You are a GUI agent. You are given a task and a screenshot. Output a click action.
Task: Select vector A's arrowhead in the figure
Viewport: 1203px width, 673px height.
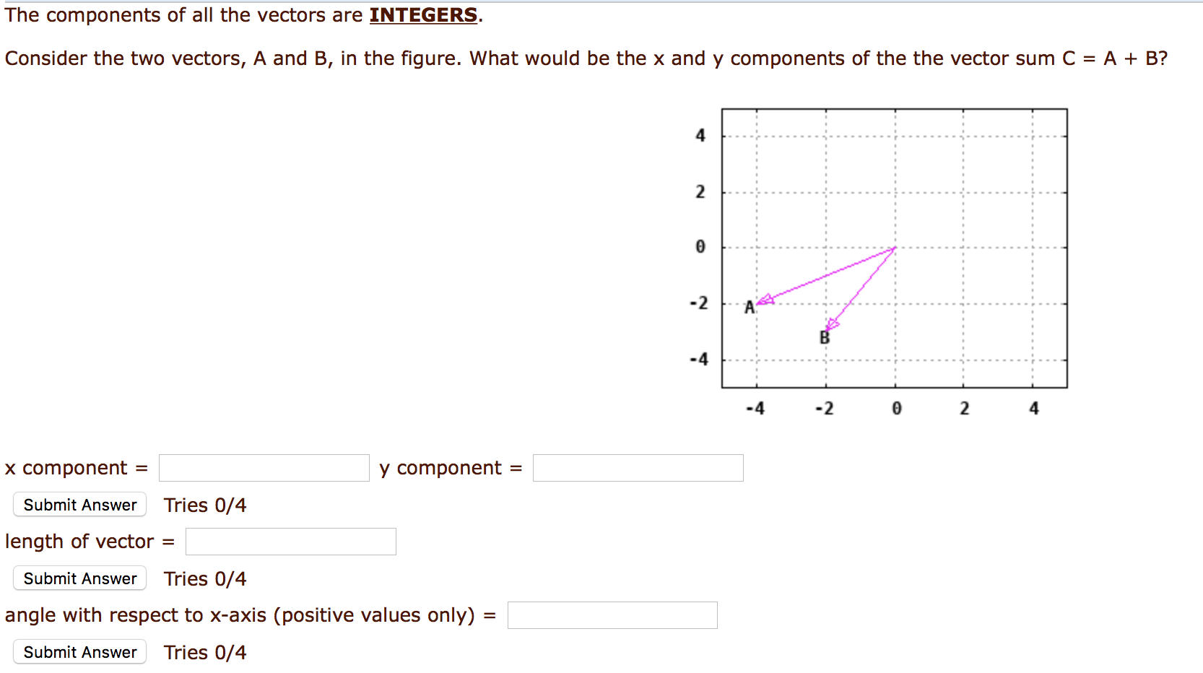tap(767, 298)
